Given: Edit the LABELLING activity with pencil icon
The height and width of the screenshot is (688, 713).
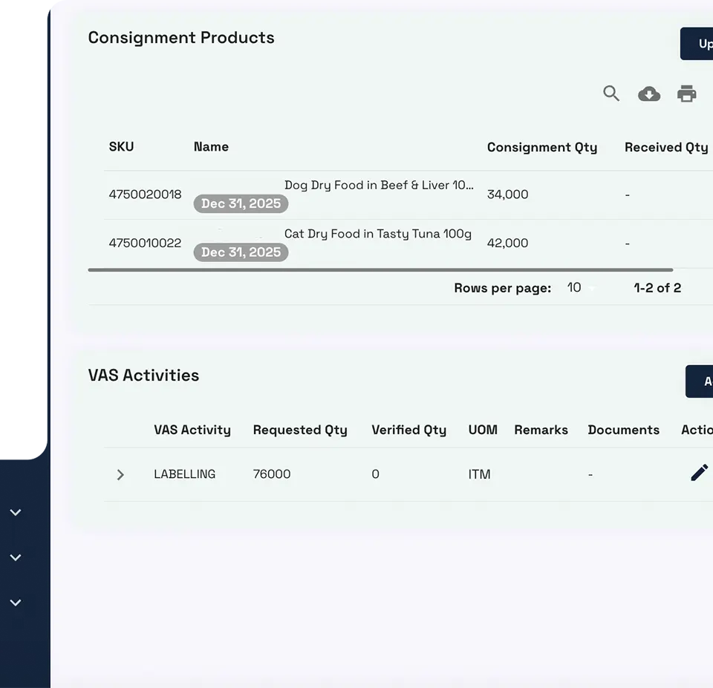Looking at the screenshot, I should point(699,472).
